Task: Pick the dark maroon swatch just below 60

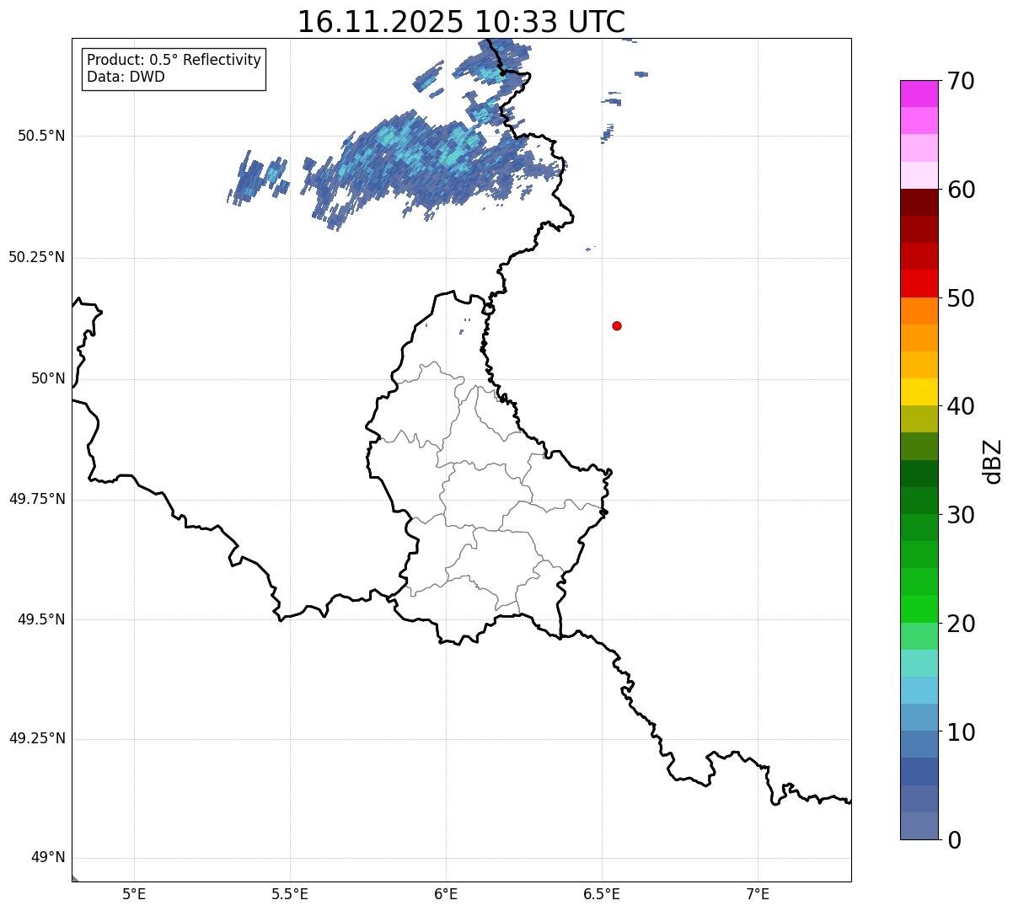Action: pos(919,202)
